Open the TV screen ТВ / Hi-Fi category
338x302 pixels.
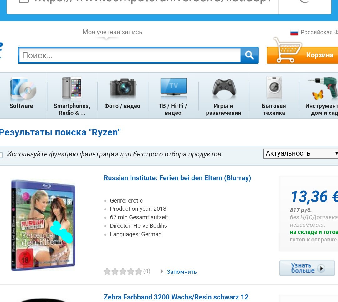point(173,87)
